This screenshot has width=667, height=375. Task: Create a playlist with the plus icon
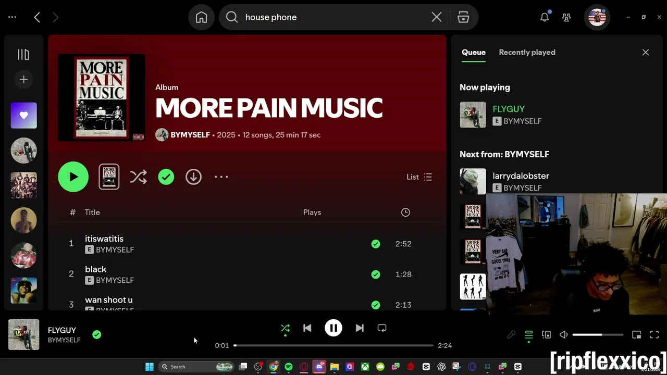[x=23, y=79]
